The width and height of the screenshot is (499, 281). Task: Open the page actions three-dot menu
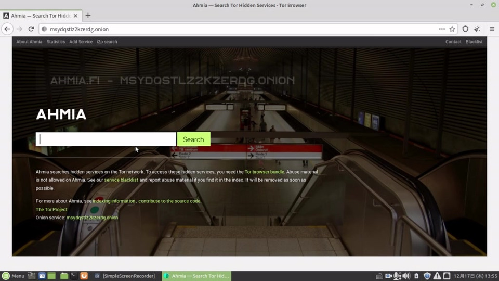(x=442, y=29)
